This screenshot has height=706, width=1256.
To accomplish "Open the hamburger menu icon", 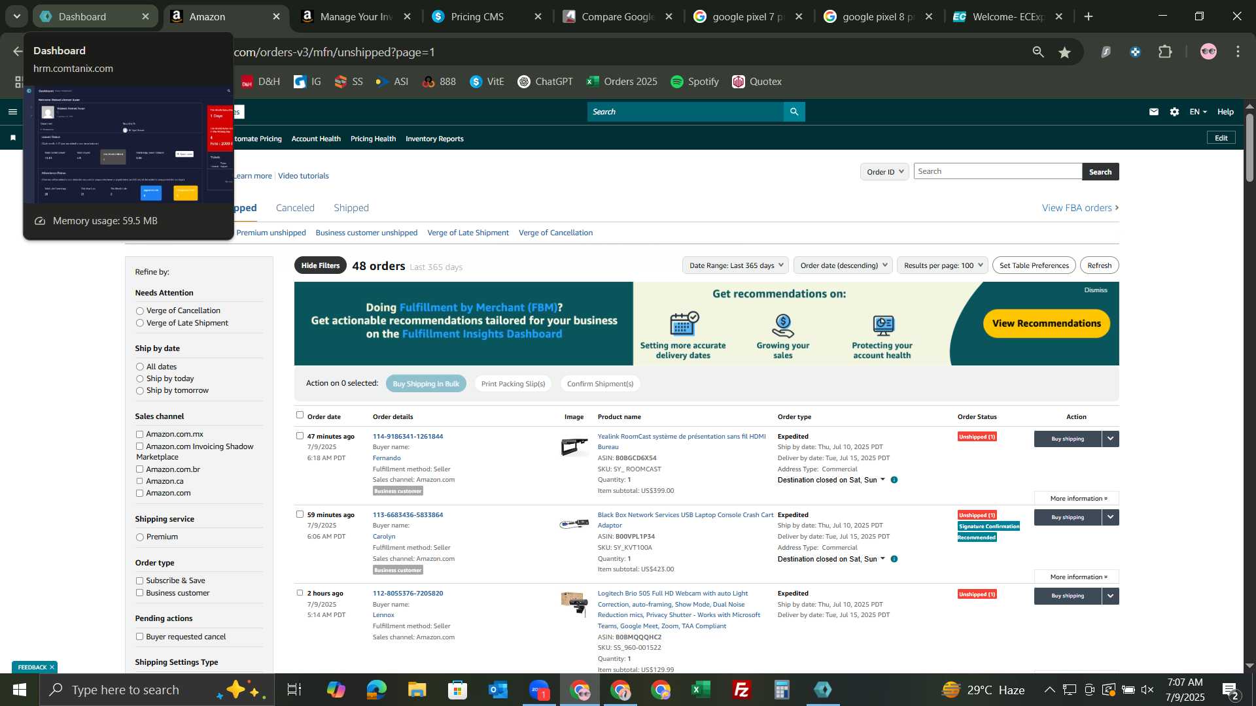I will (x=12, y=112).
